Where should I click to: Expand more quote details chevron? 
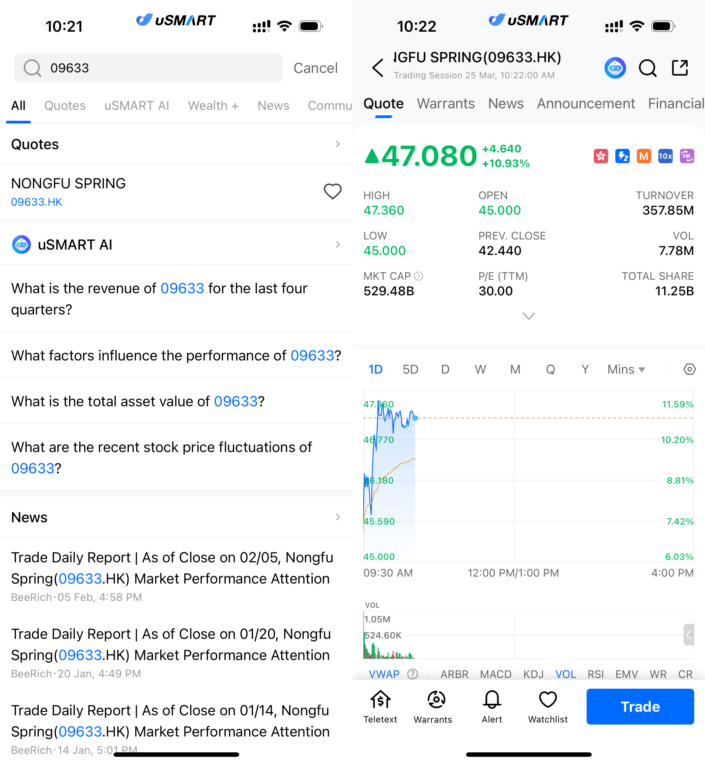(x=528, y=316)
